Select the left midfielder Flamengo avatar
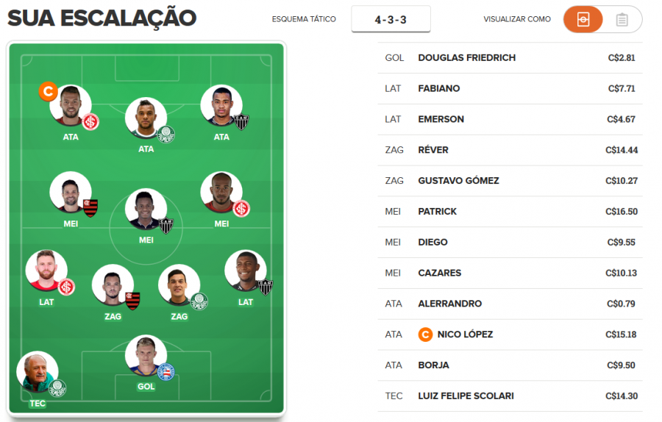Image resolution: width=662 pixels, height=422 pixels. 70,193
